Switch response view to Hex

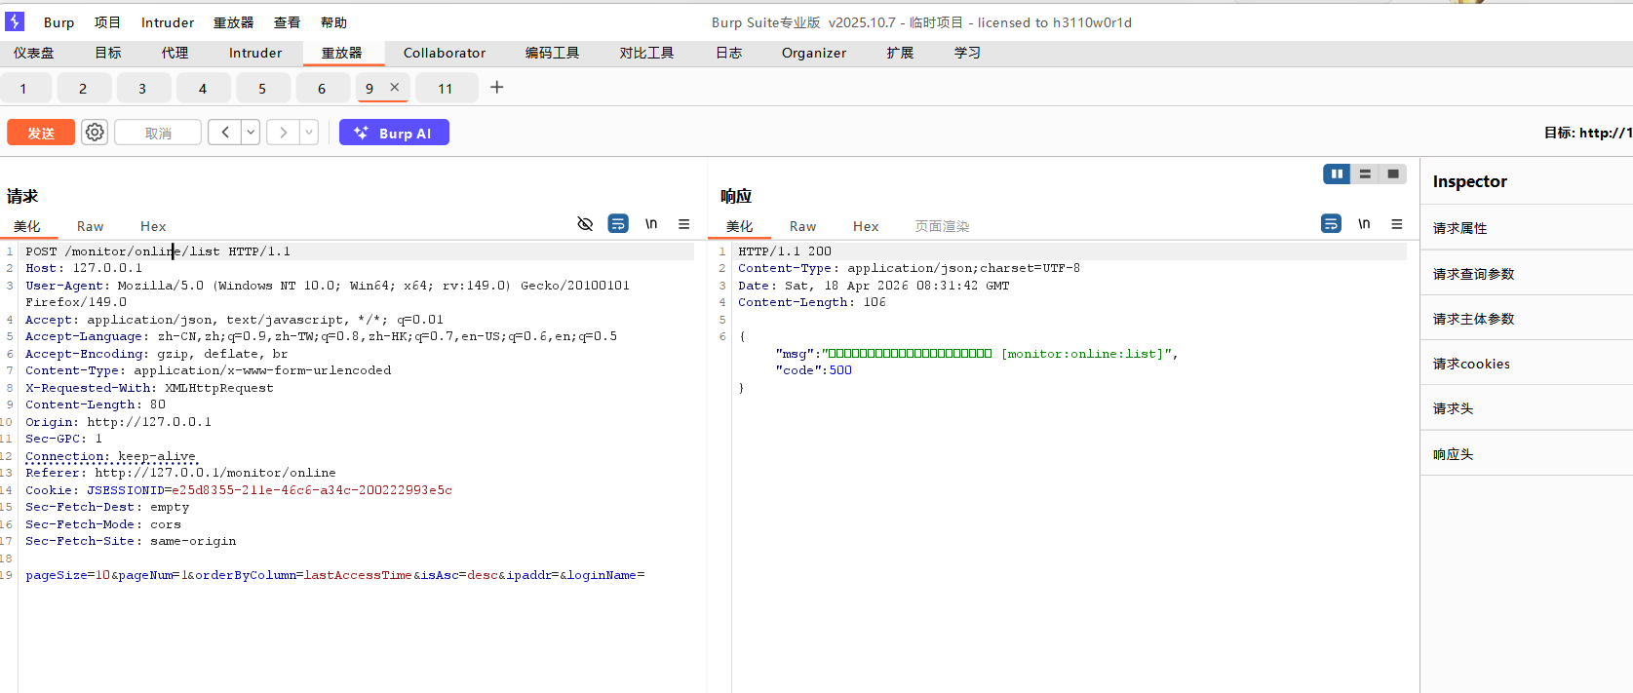(x=866, y=226)
